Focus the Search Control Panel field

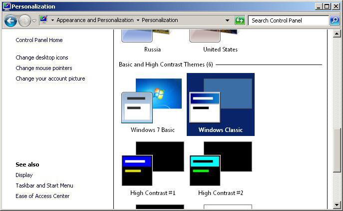[x=288, y=20]
